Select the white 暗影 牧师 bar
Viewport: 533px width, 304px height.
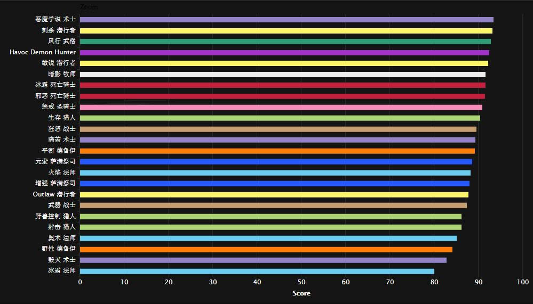point(283,75)
